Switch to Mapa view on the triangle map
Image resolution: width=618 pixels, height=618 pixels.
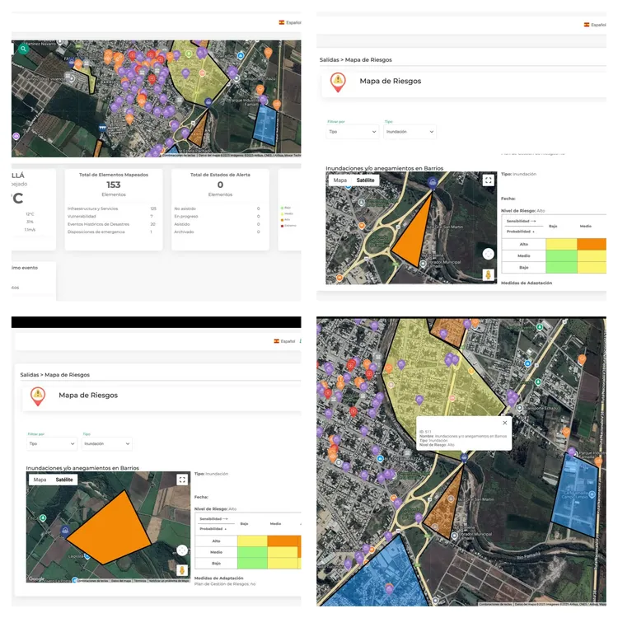[x=339, y=180]
